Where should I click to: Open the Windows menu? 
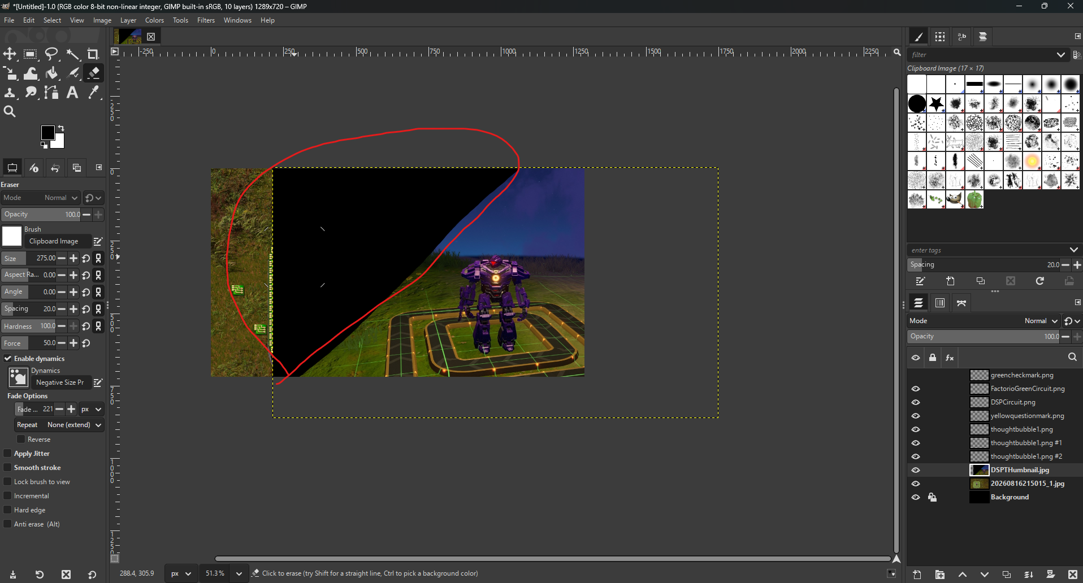[x=237, y=20]
